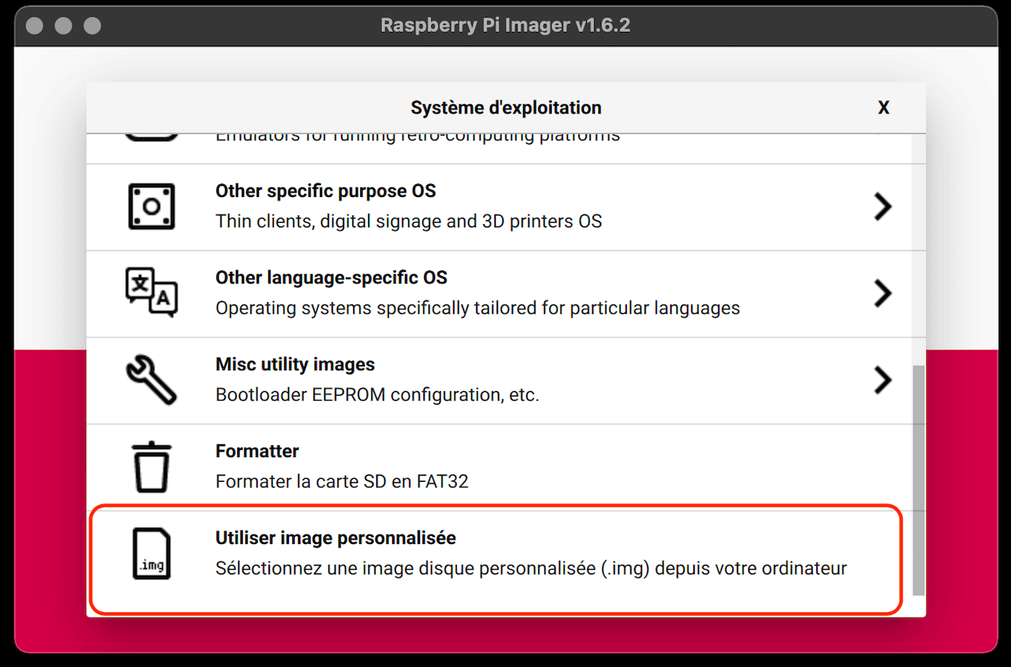The image size is (1011, 667).
Task: Select the wrench icon for Misc utility images
Action: pos(151,380)
